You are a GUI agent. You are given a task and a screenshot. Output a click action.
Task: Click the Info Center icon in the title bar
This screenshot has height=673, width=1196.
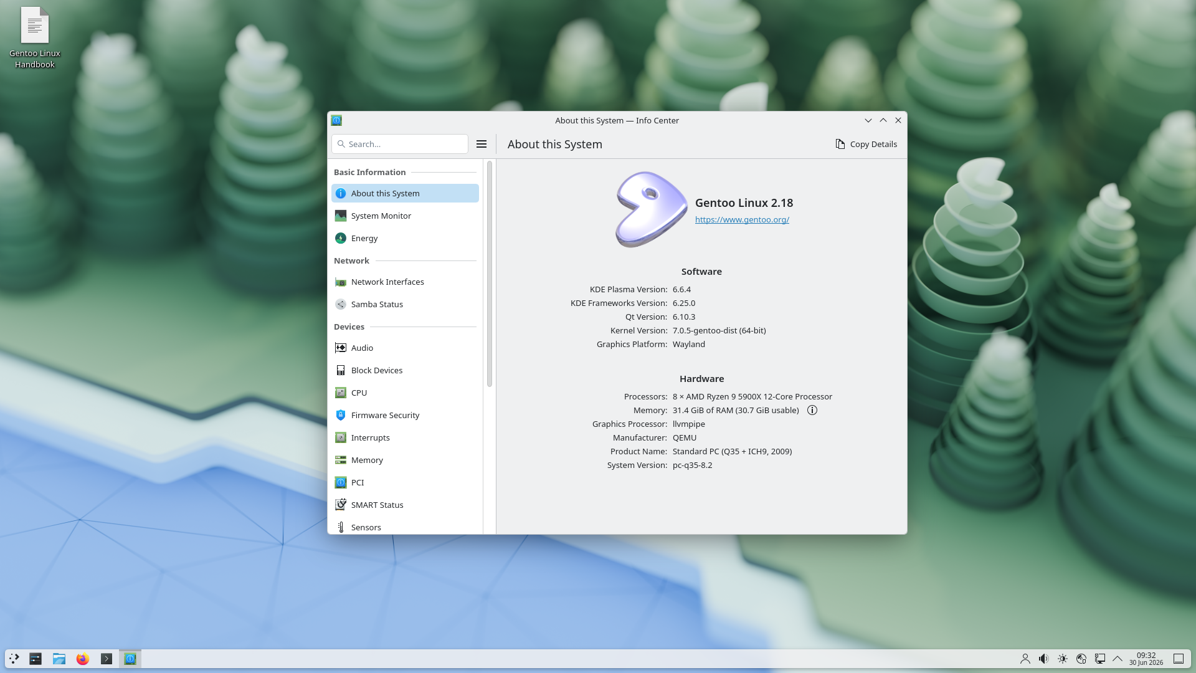click(336, 120)
